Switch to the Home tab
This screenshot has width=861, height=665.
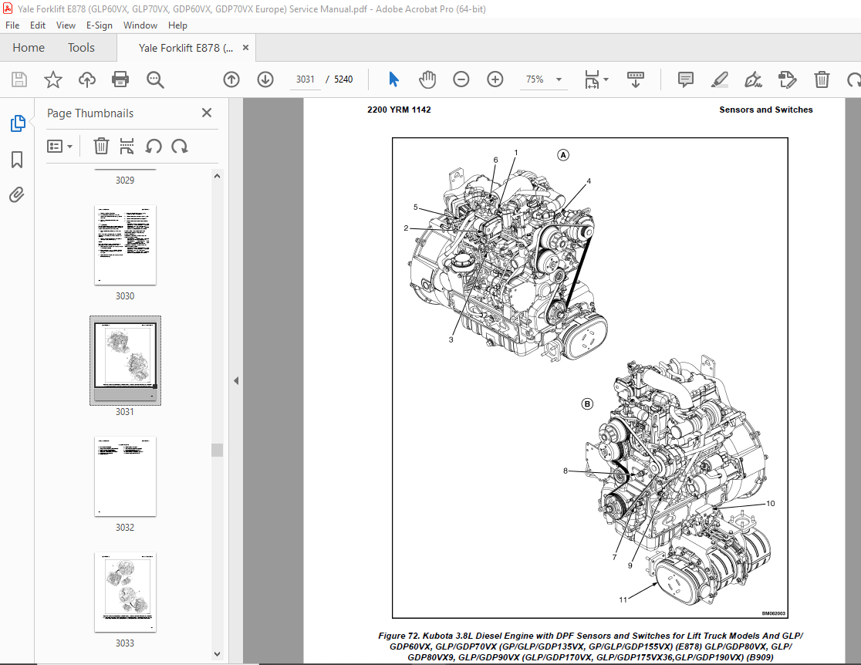tap(29, 48)
